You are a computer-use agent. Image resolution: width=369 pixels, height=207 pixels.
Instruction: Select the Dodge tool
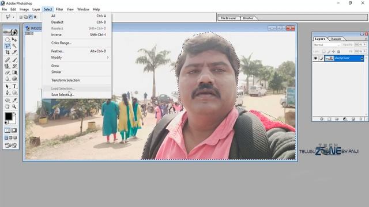point(14,79)
